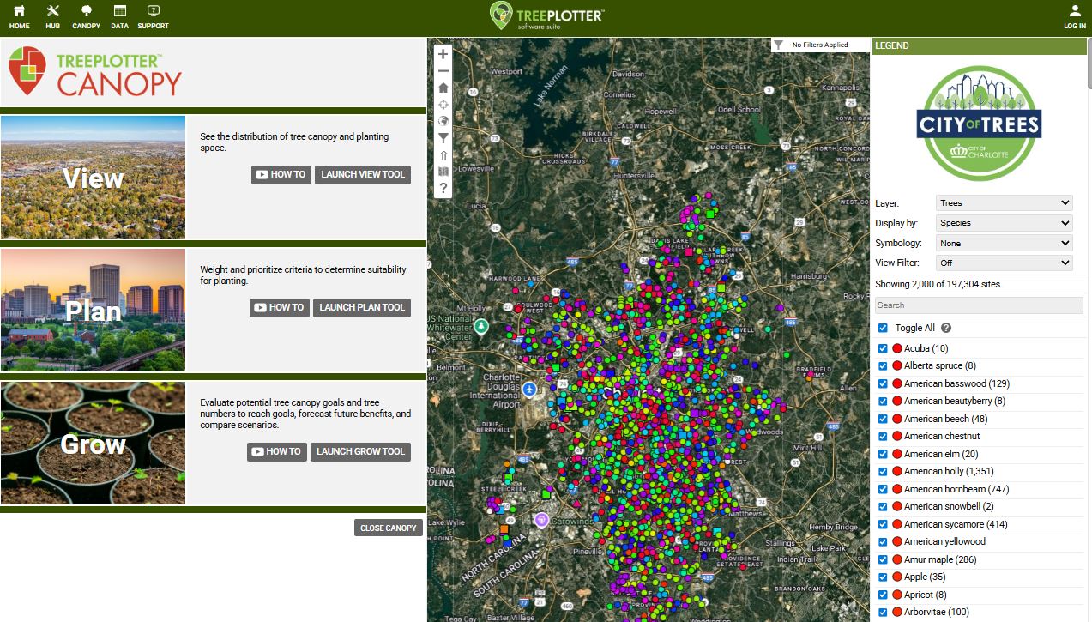Viewport: 1092px width, 622px height.
Task: Open the View Filter dropdown
Action: coord(1005,263)
